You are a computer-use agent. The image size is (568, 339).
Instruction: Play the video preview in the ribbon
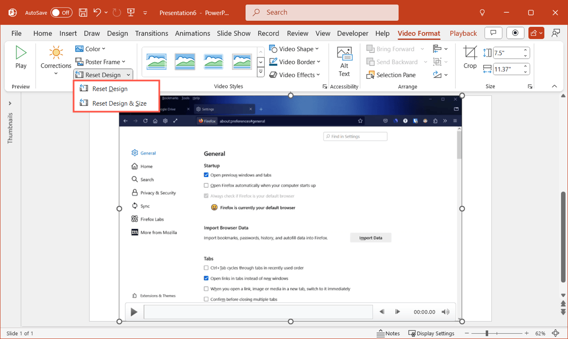pos(21,58)
